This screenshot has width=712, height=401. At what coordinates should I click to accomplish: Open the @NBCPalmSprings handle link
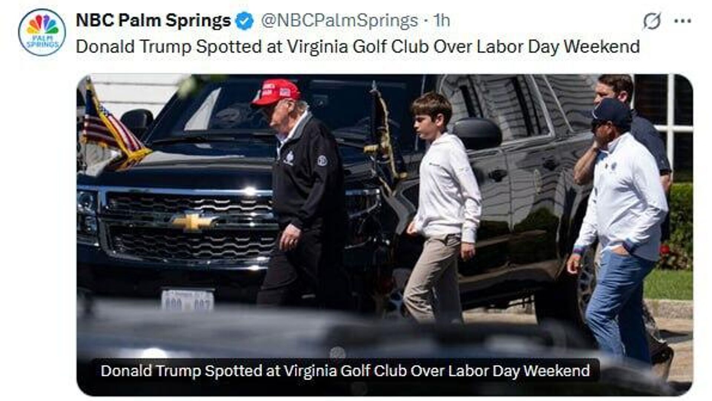pyautogui.click(x=339, y=21)
